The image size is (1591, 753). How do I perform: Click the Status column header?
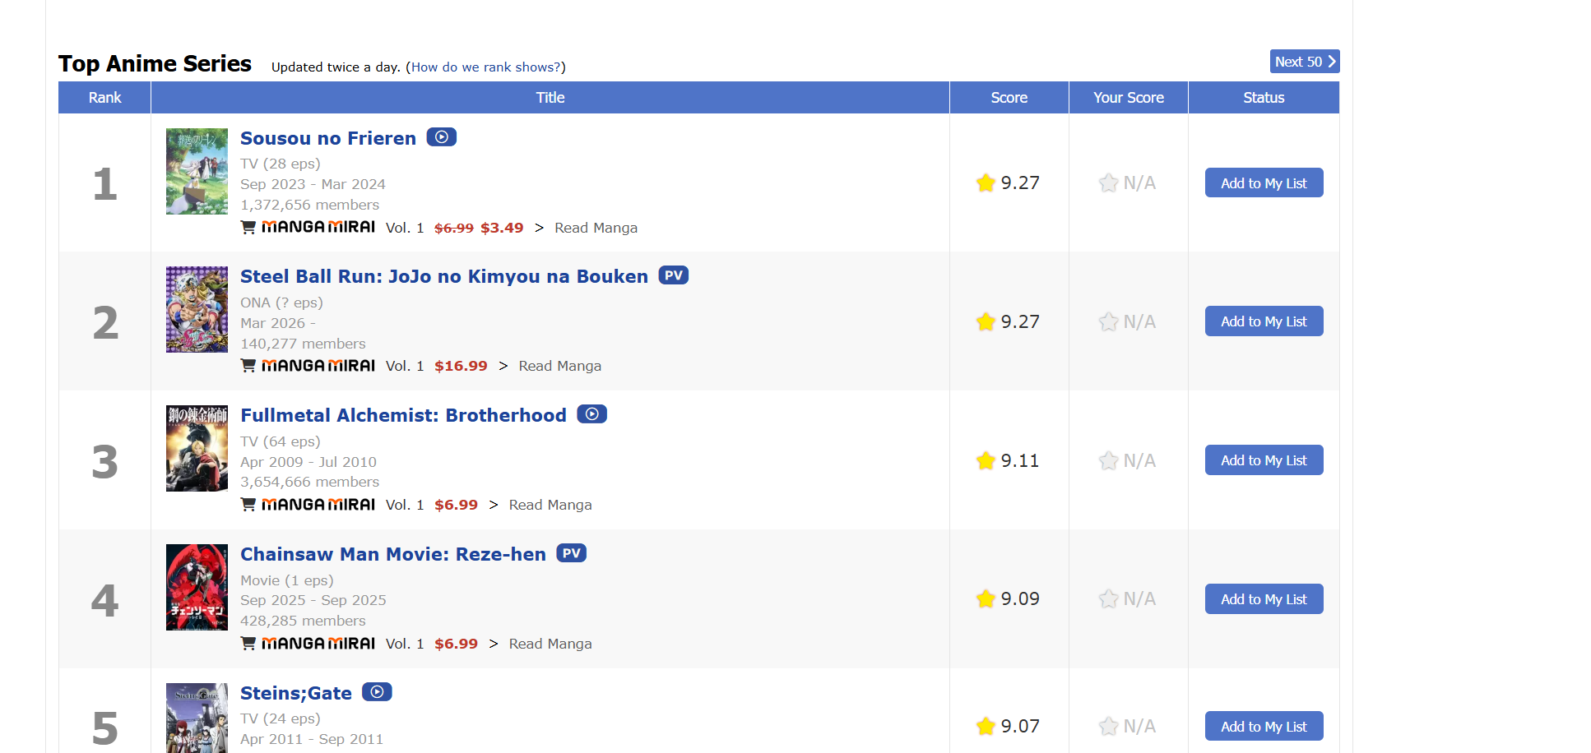1264,97
